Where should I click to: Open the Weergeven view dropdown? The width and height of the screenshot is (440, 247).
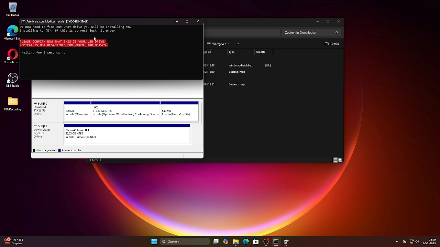coord(218,44)
